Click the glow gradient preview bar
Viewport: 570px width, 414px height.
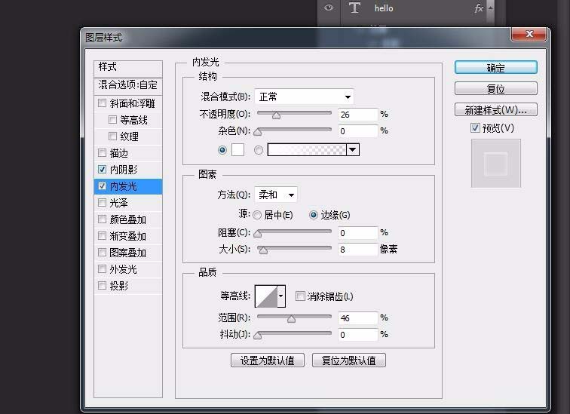pyautogui.click(x=307, y=150)
